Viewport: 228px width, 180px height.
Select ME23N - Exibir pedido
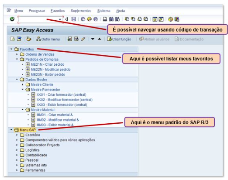coord(48,74)
